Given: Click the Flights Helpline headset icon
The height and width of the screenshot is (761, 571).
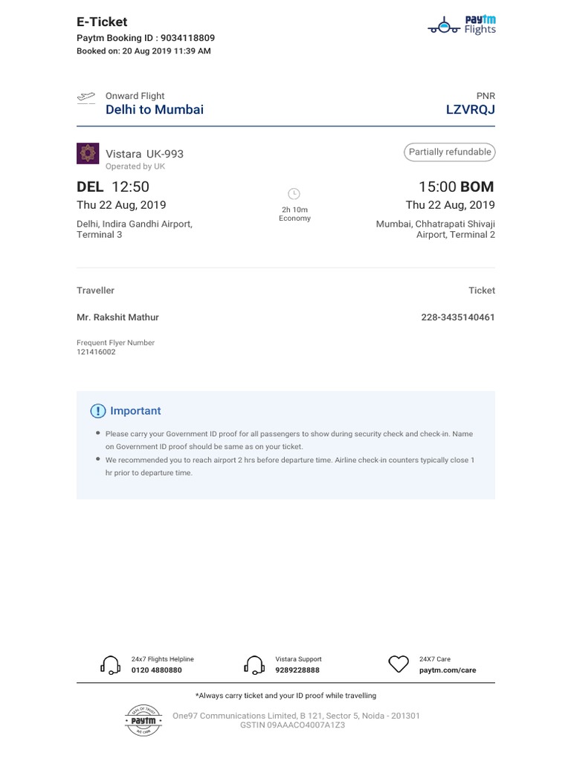Looking at the screenshot, I should point(111,664).
